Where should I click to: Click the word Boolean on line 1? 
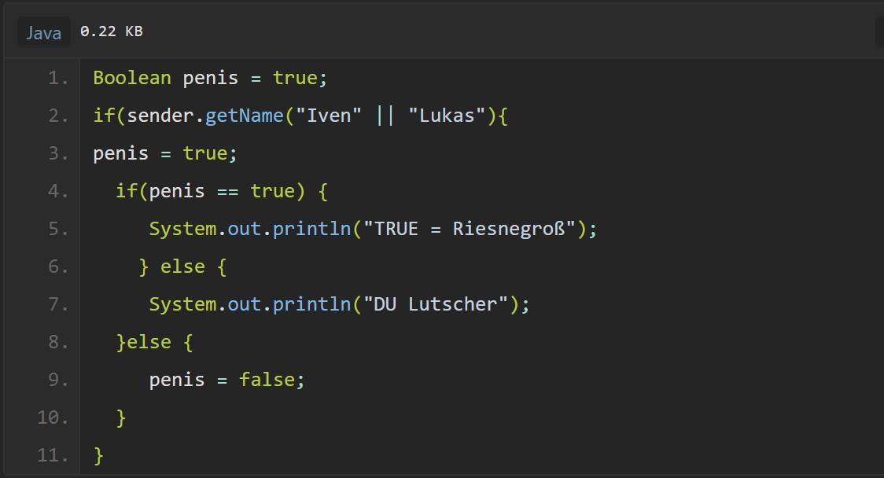click(132, 78)
